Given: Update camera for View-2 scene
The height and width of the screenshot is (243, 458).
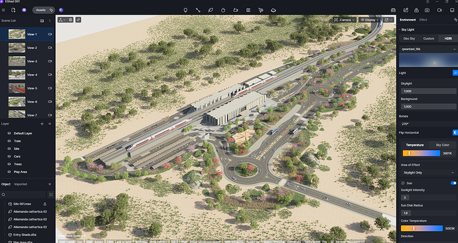Looking at the screenshot, I should click(50, 48).
